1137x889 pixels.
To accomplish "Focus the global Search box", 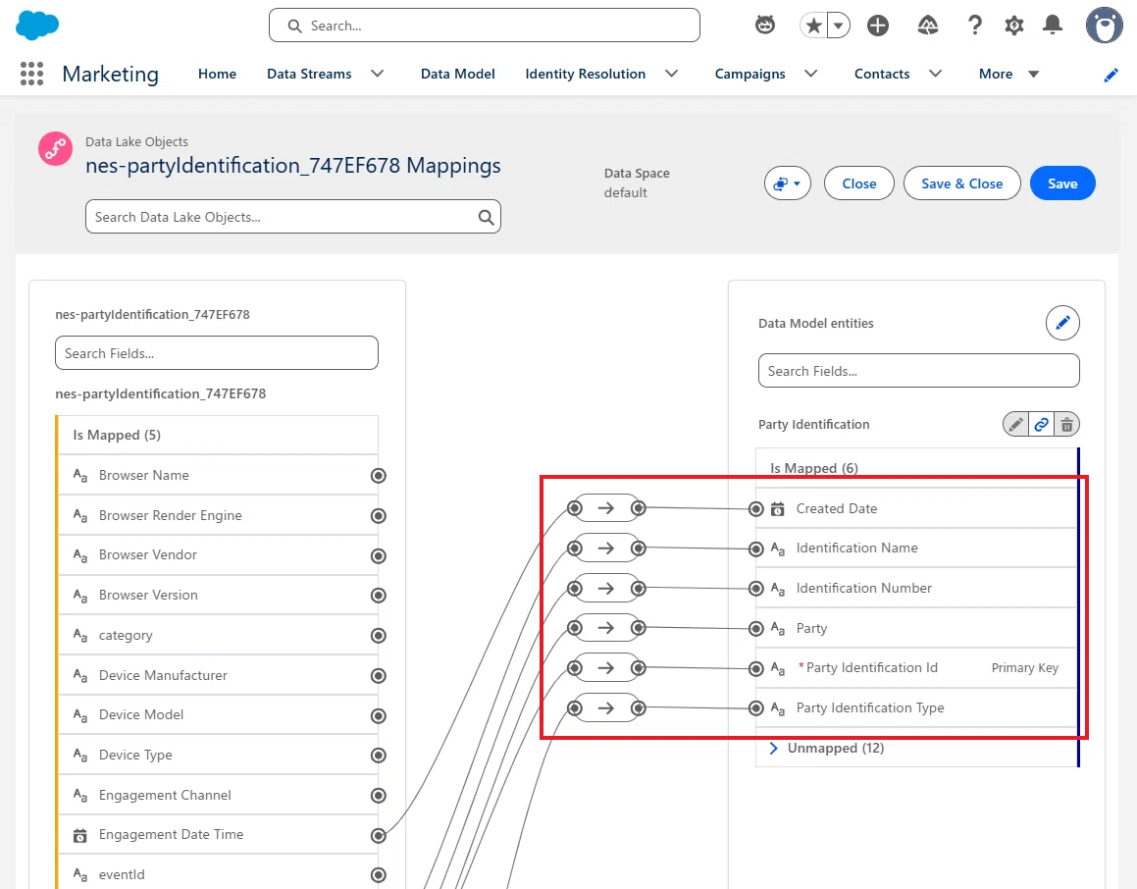I will pos(485,26).
